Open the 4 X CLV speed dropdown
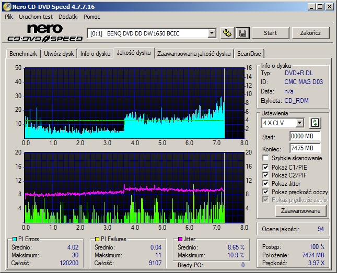The image size is (337, 273). point(299,123)
